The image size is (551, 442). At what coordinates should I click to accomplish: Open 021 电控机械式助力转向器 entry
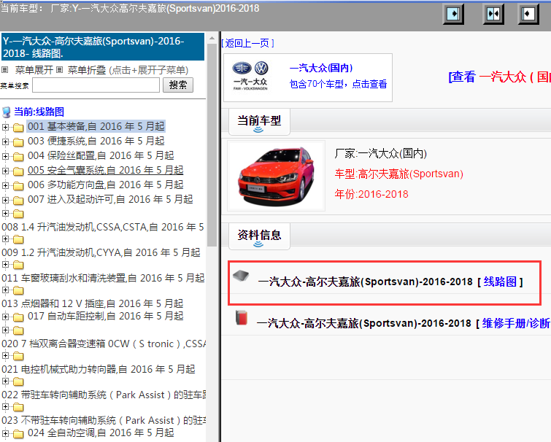(x=99, y=369)
